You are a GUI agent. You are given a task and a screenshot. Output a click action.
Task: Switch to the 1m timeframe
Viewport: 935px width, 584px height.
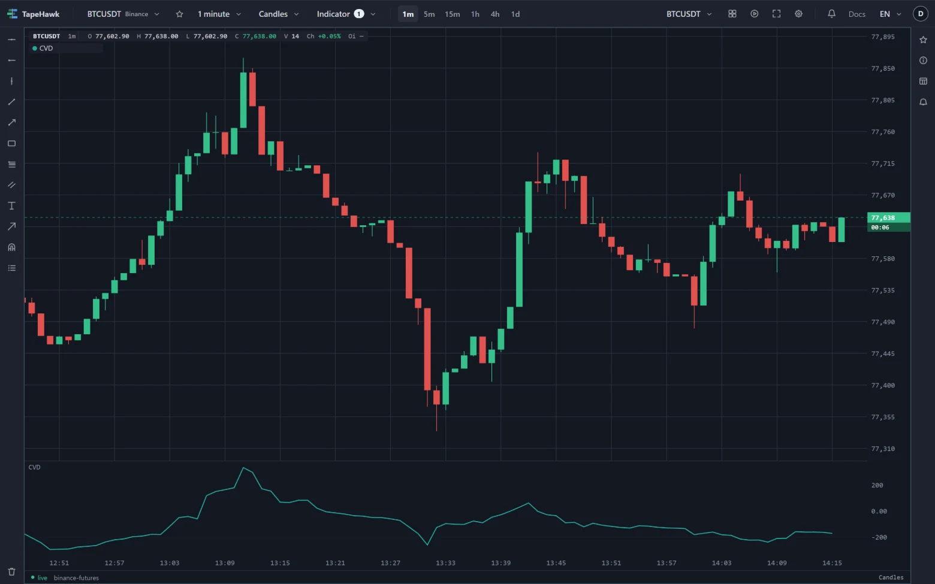click(x=408, y=14)
